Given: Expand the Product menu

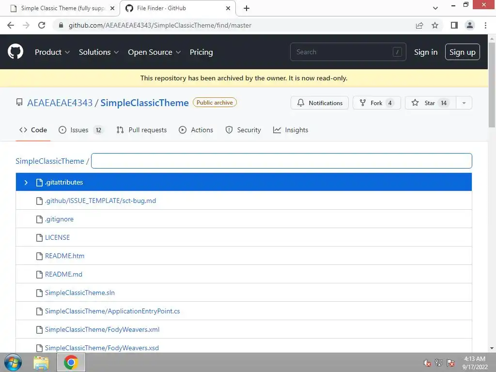Looking at the screenshot, I should tap(52, 52).
